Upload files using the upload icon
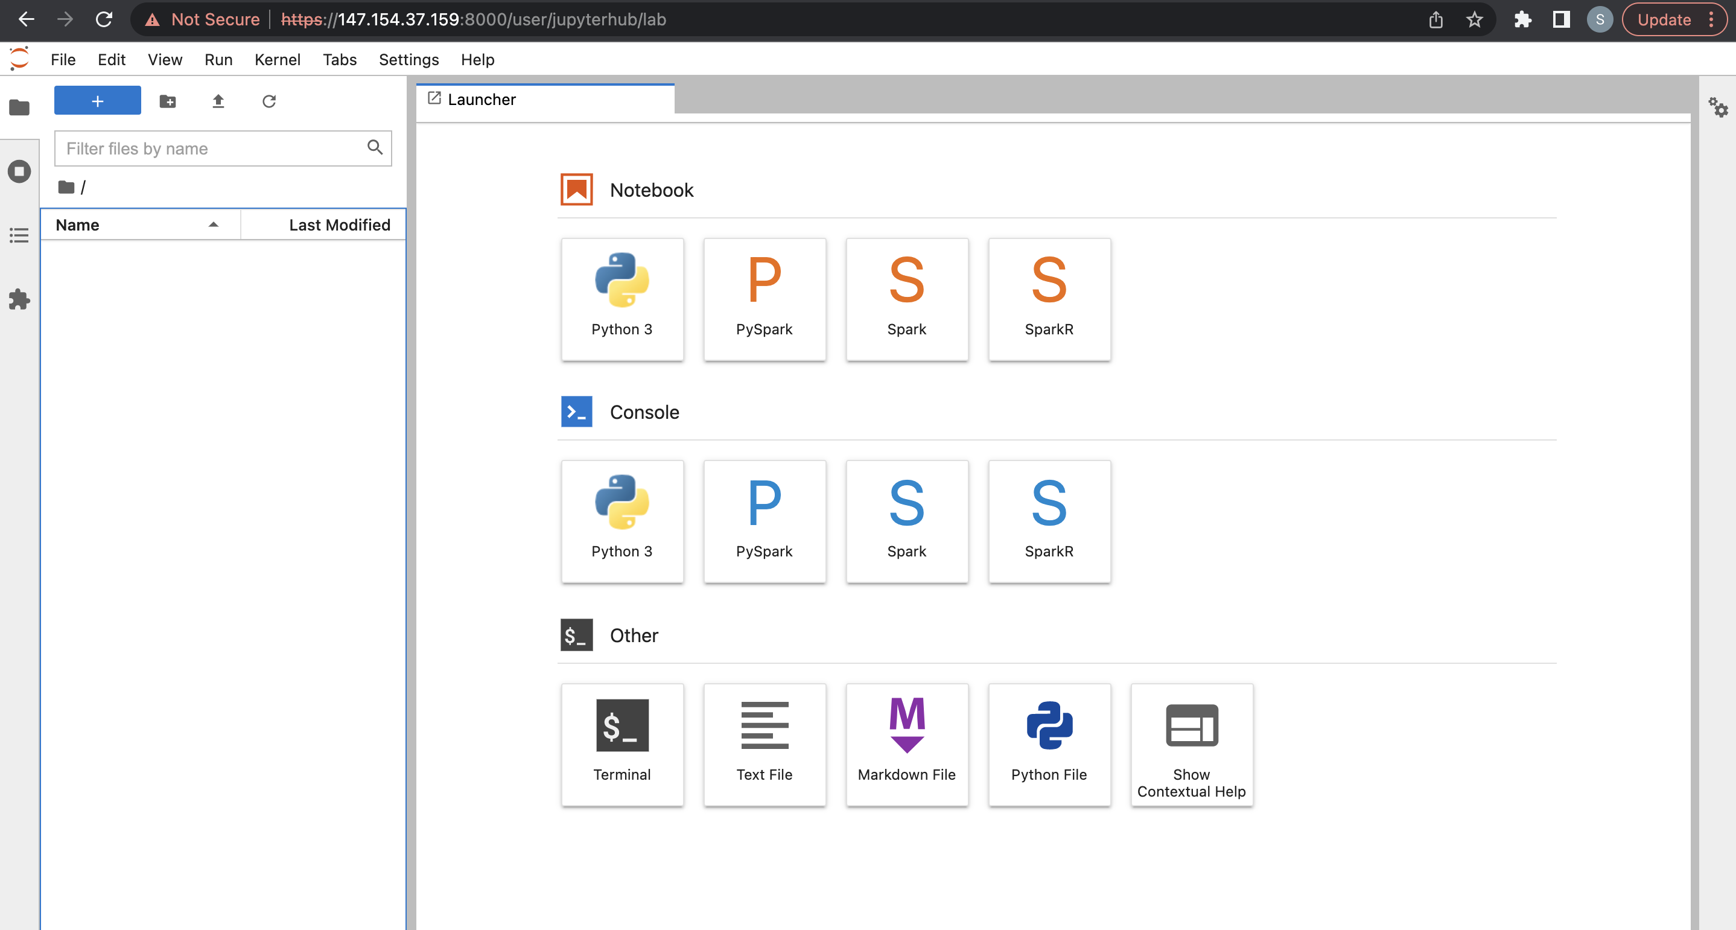The width and height of the screenshot is (1736, 930). 218,101
